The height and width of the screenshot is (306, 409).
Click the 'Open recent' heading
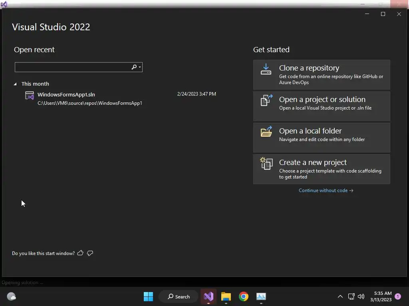coord(34,49)
